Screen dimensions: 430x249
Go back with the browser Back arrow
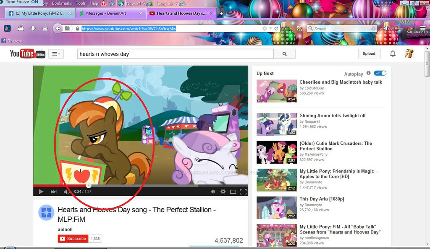(x=58, y=28)
